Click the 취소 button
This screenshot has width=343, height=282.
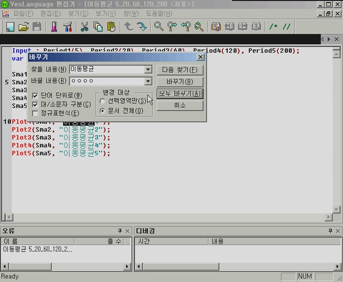(x=179, y=106)
